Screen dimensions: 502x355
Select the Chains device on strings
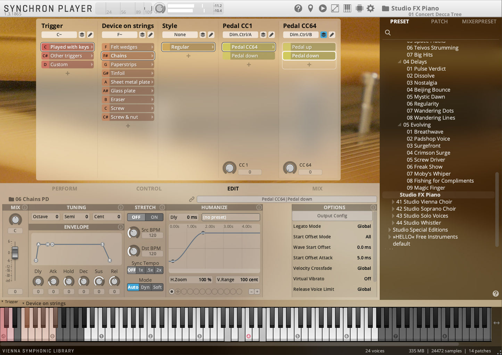[128, 56]
